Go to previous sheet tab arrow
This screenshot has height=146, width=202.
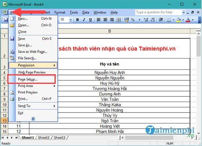[7, 138]
